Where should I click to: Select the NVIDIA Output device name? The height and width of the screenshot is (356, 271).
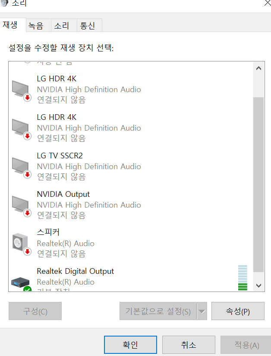pos(63,194)
